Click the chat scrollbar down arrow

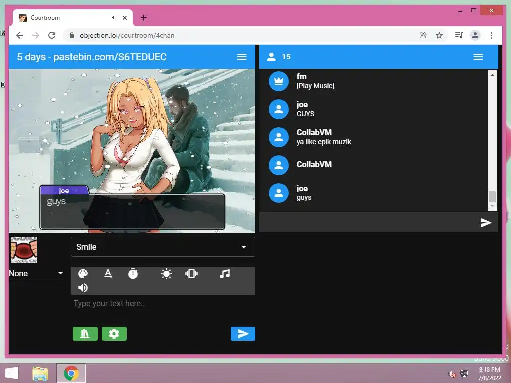click(x=492, y=206)
